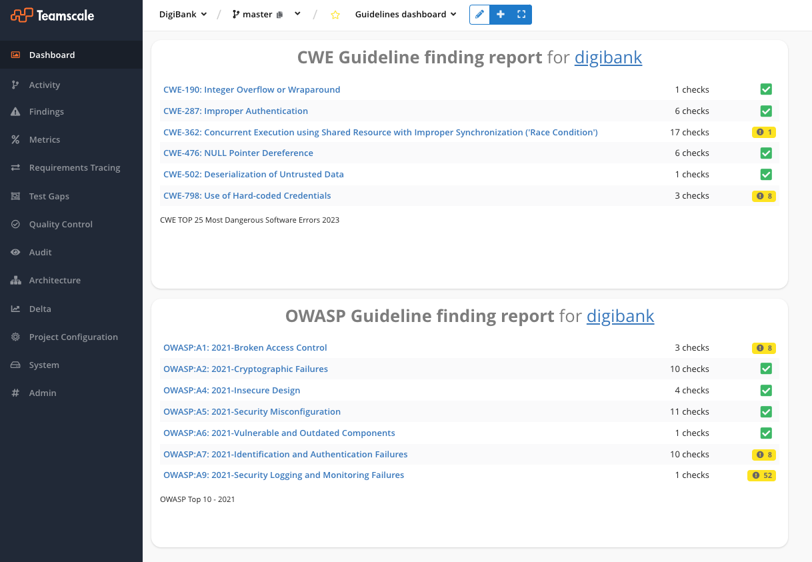Select the Metrics percent icon in sidebar
This screenshot has width=812, height=562.
coord(16,139)
